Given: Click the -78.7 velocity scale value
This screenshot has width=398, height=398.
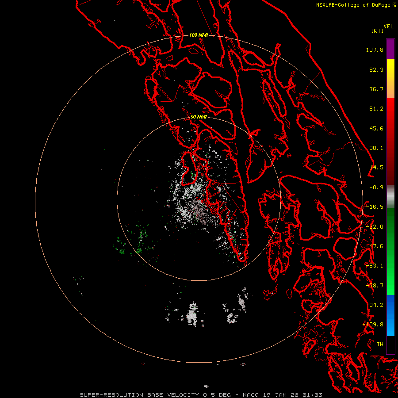Looking at the screenshot, I should pyautogui.click(x=375, y=286).
